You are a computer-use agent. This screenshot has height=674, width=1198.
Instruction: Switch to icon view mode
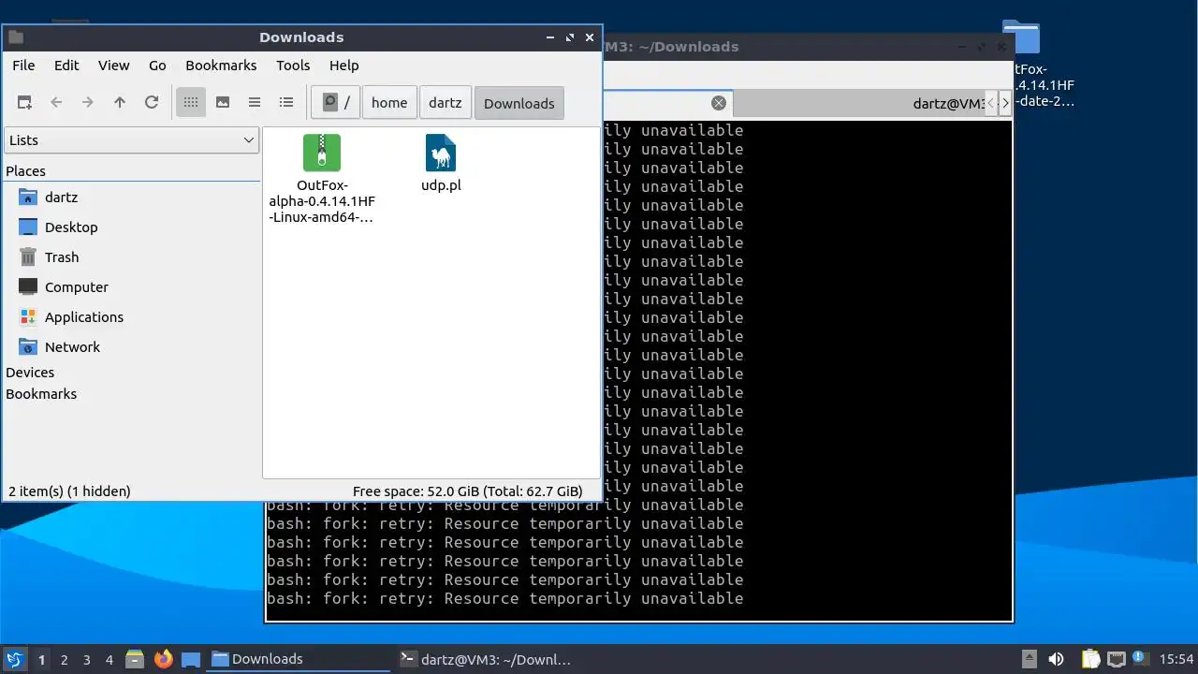point(191,103)
